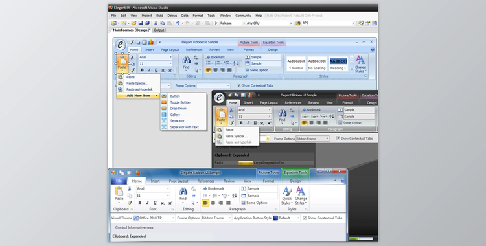Toggle Justify alignment in the Office 2010 ribbon
The height and width of the screenshot is (246, 486).
tap(229, 203)
